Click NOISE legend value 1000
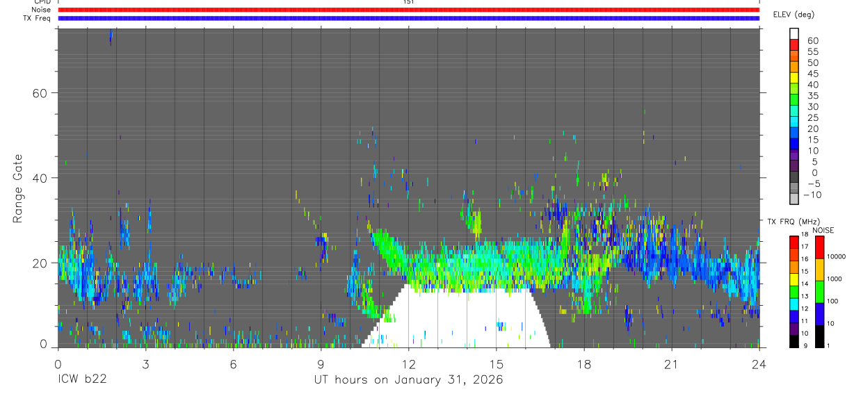This screenshot has width=854, height=394. (x=835, y=279)
